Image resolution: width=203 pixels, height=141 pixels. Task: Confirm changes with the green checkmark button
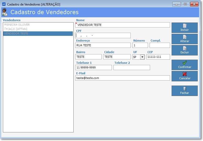click(184, 65)
